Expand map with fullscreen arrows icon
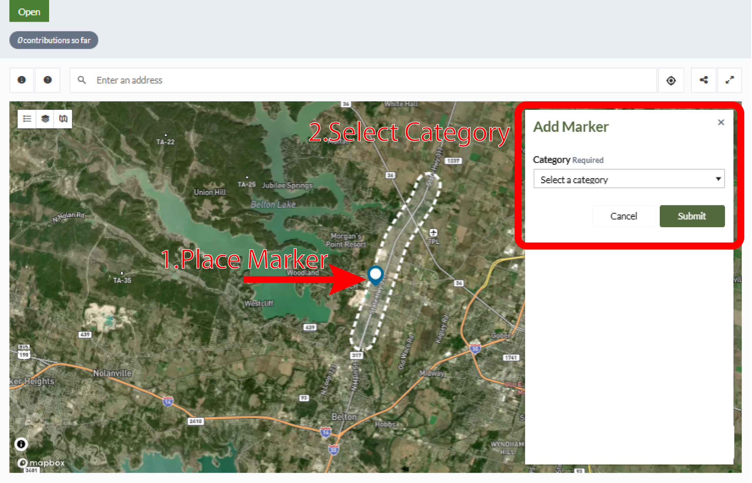This screenshot has height=483, width=752. click(x=730, y=80)
